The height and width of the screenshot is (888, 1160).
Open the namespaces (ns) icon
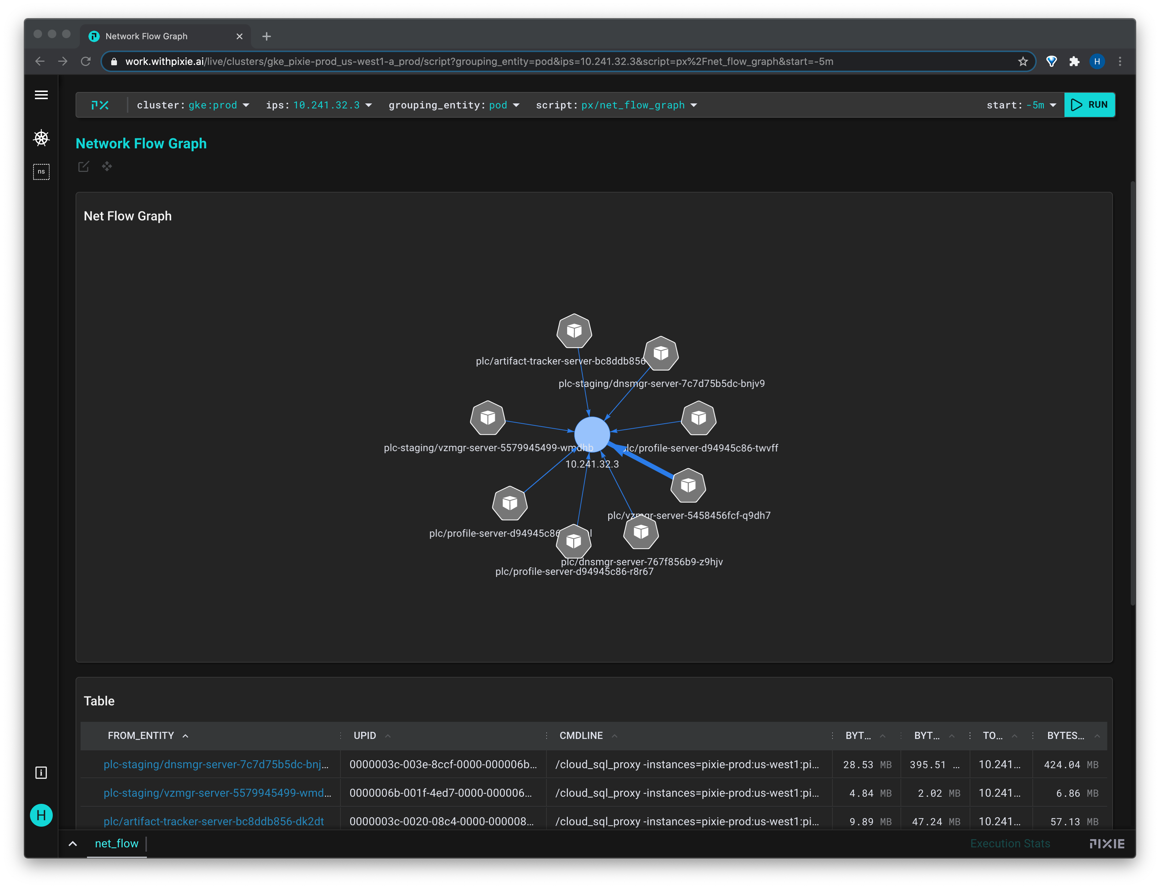click(41, 172)
